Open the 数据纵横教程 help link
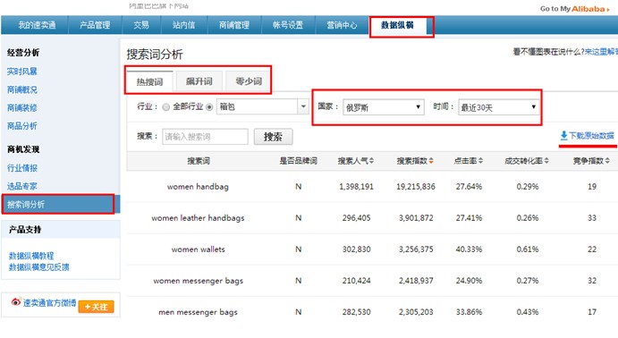This screenshot has width=618, height=338. (x=31, y=256)
